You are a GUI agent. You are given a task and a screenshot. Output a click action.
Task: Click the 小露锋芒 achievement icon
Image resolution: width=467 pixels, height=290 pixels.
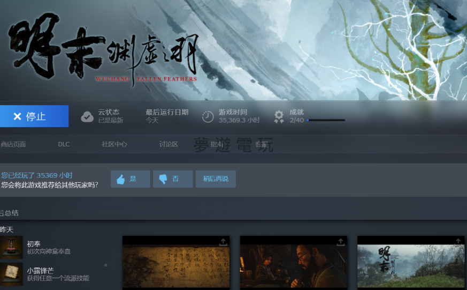pos(11,274)
